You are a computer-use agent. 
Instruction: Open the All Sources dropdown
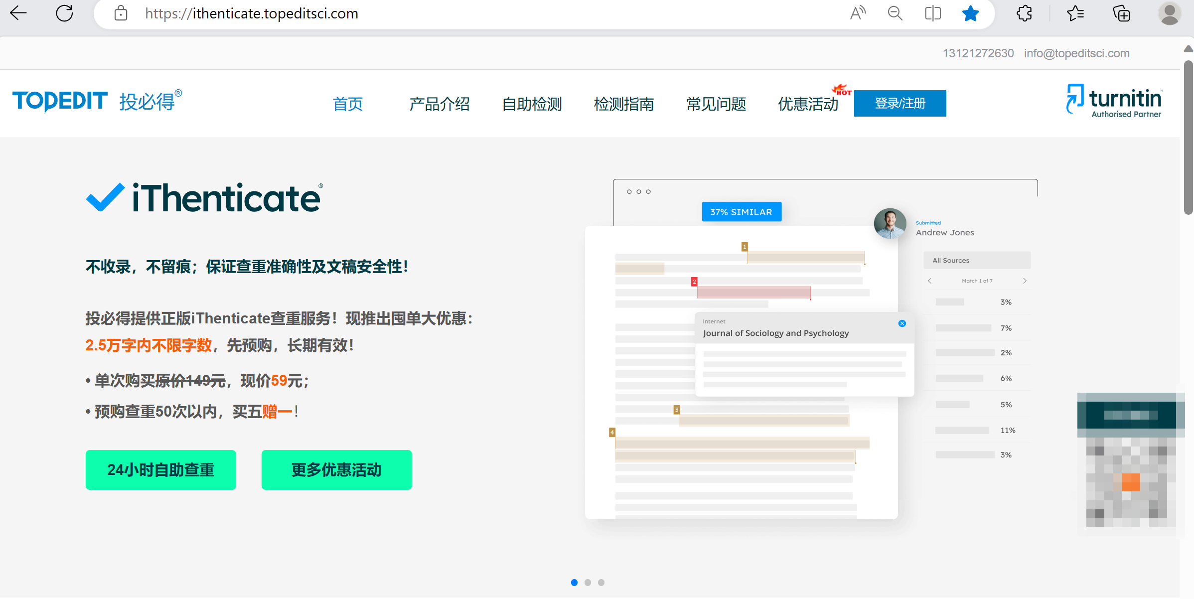coord(977,260)
